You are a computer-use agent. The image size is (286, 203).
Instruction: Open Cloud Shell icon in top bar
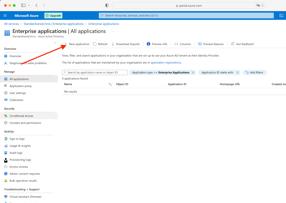click(282, 15)
